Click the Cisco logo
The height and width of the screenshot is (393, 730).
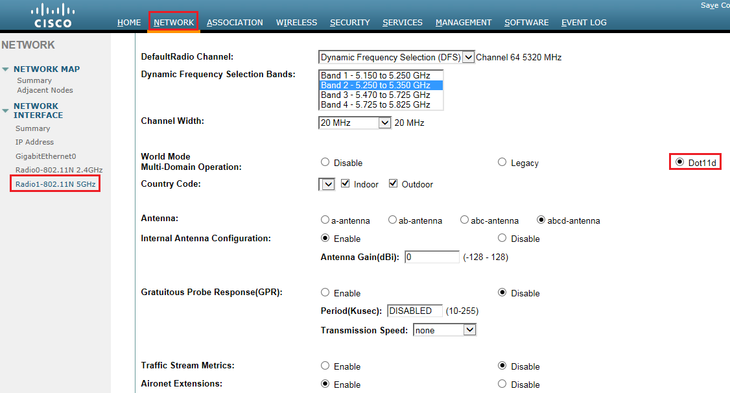pos(52,14)
